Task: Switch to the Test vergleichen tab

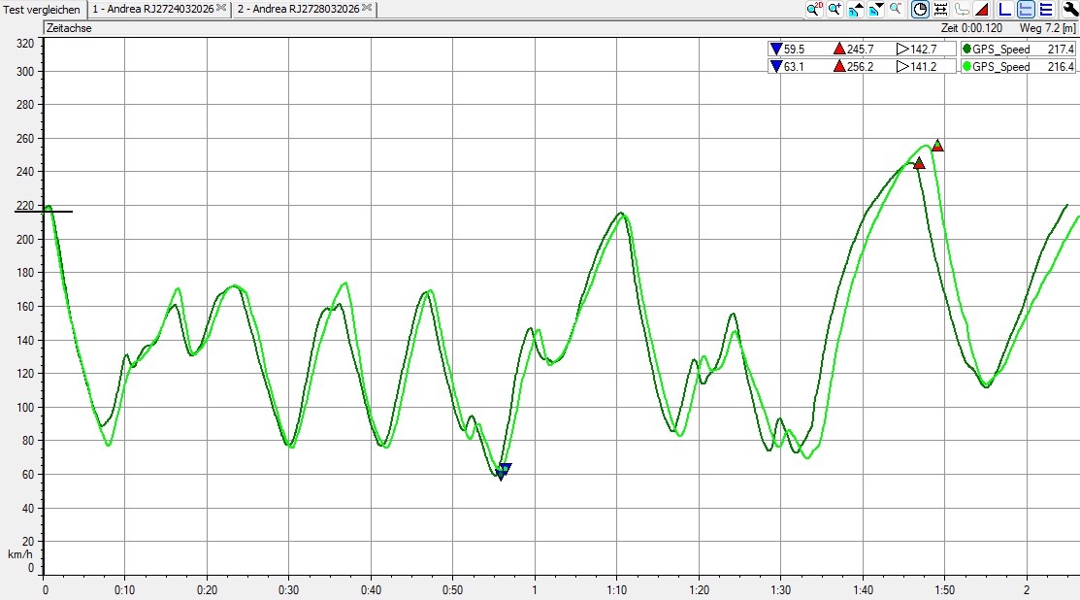Action: pos(42,9)
